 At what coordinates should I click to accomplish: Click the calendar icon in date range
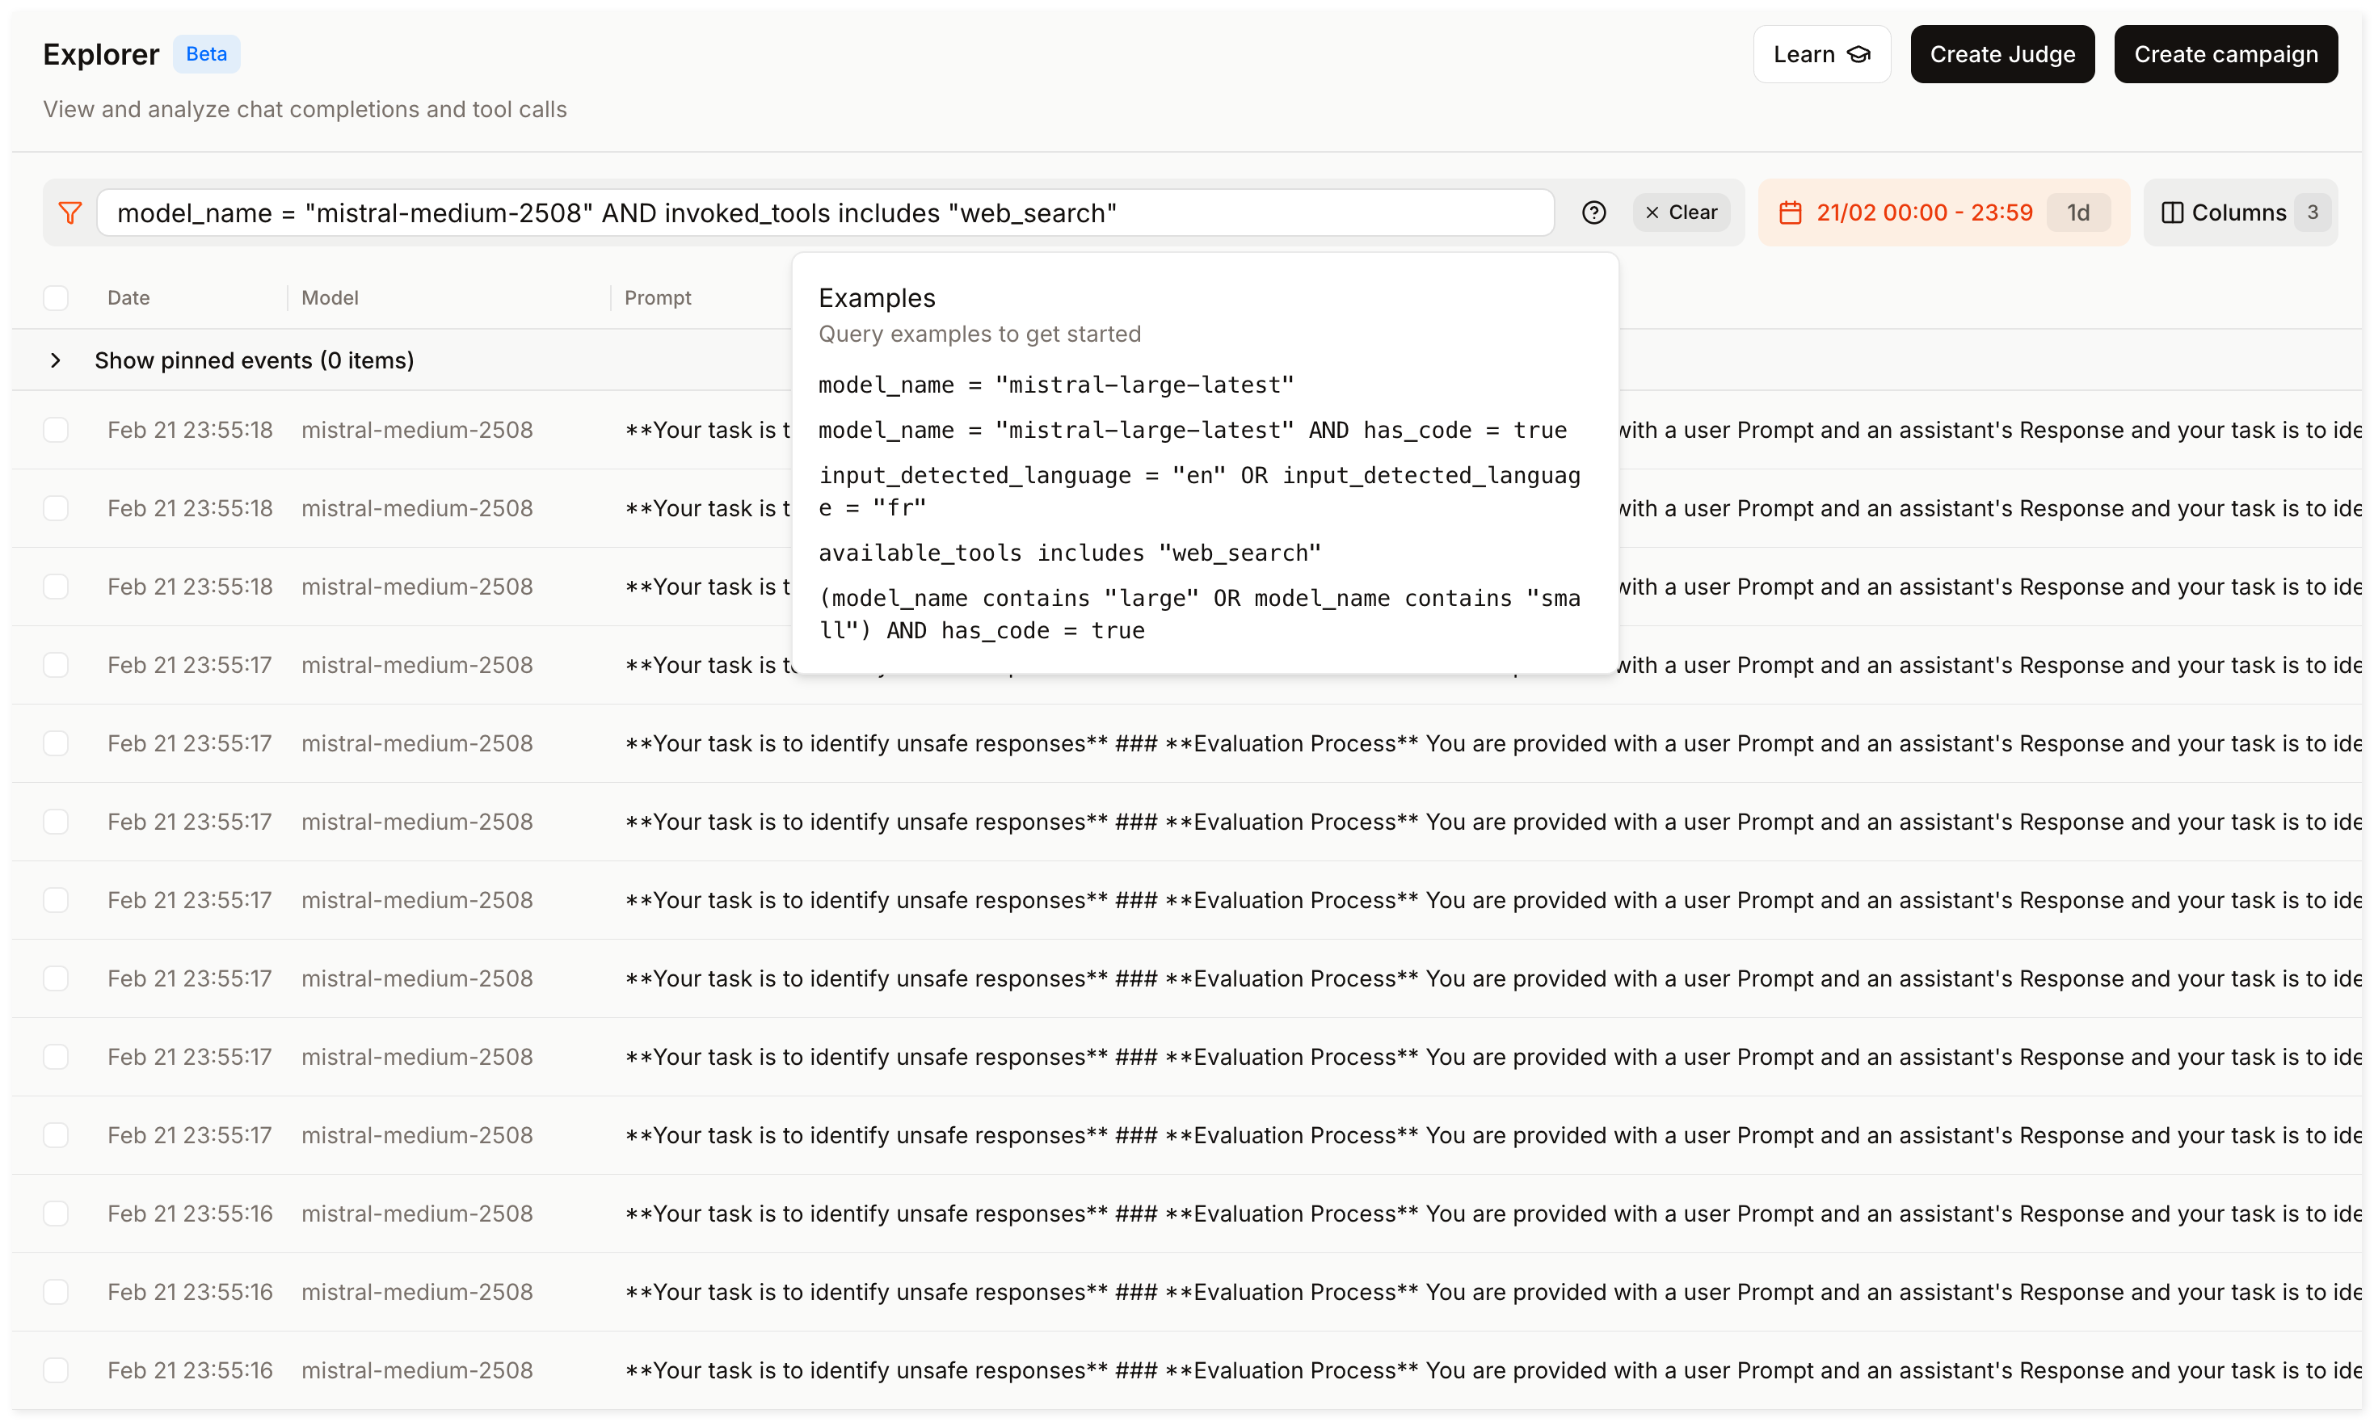pyautogui.click(x=1790, y=212)
